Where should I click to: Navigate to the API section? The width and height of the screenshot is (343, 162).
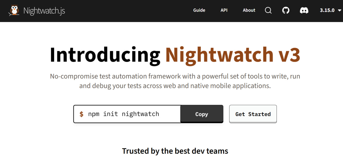(224, 10)
